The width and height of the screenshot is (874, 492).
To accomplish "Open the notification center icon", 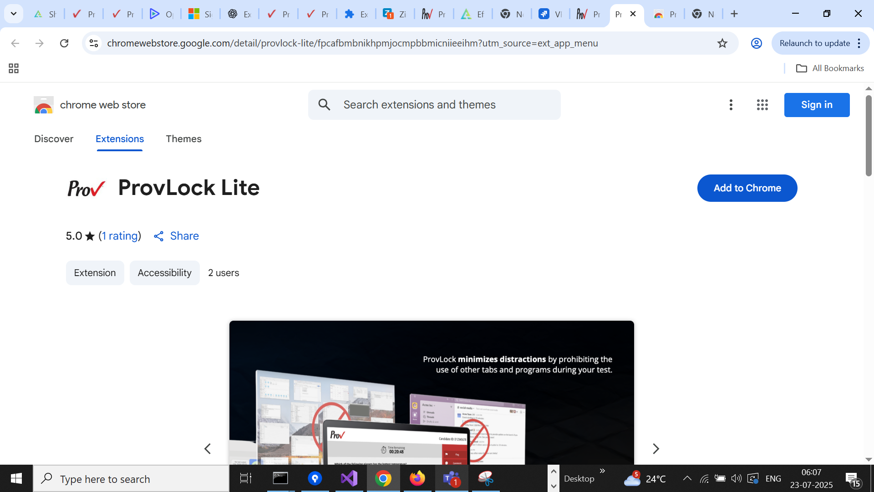I will point(852,479).
